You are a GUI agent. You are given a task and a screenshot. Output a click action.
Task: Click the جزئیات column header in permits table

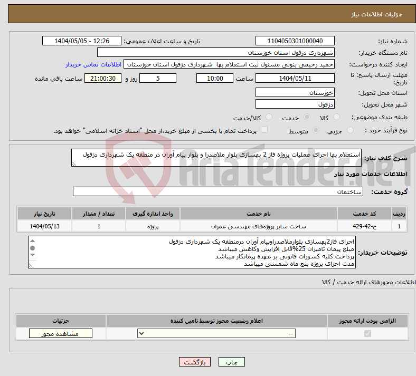pos(61,321)
